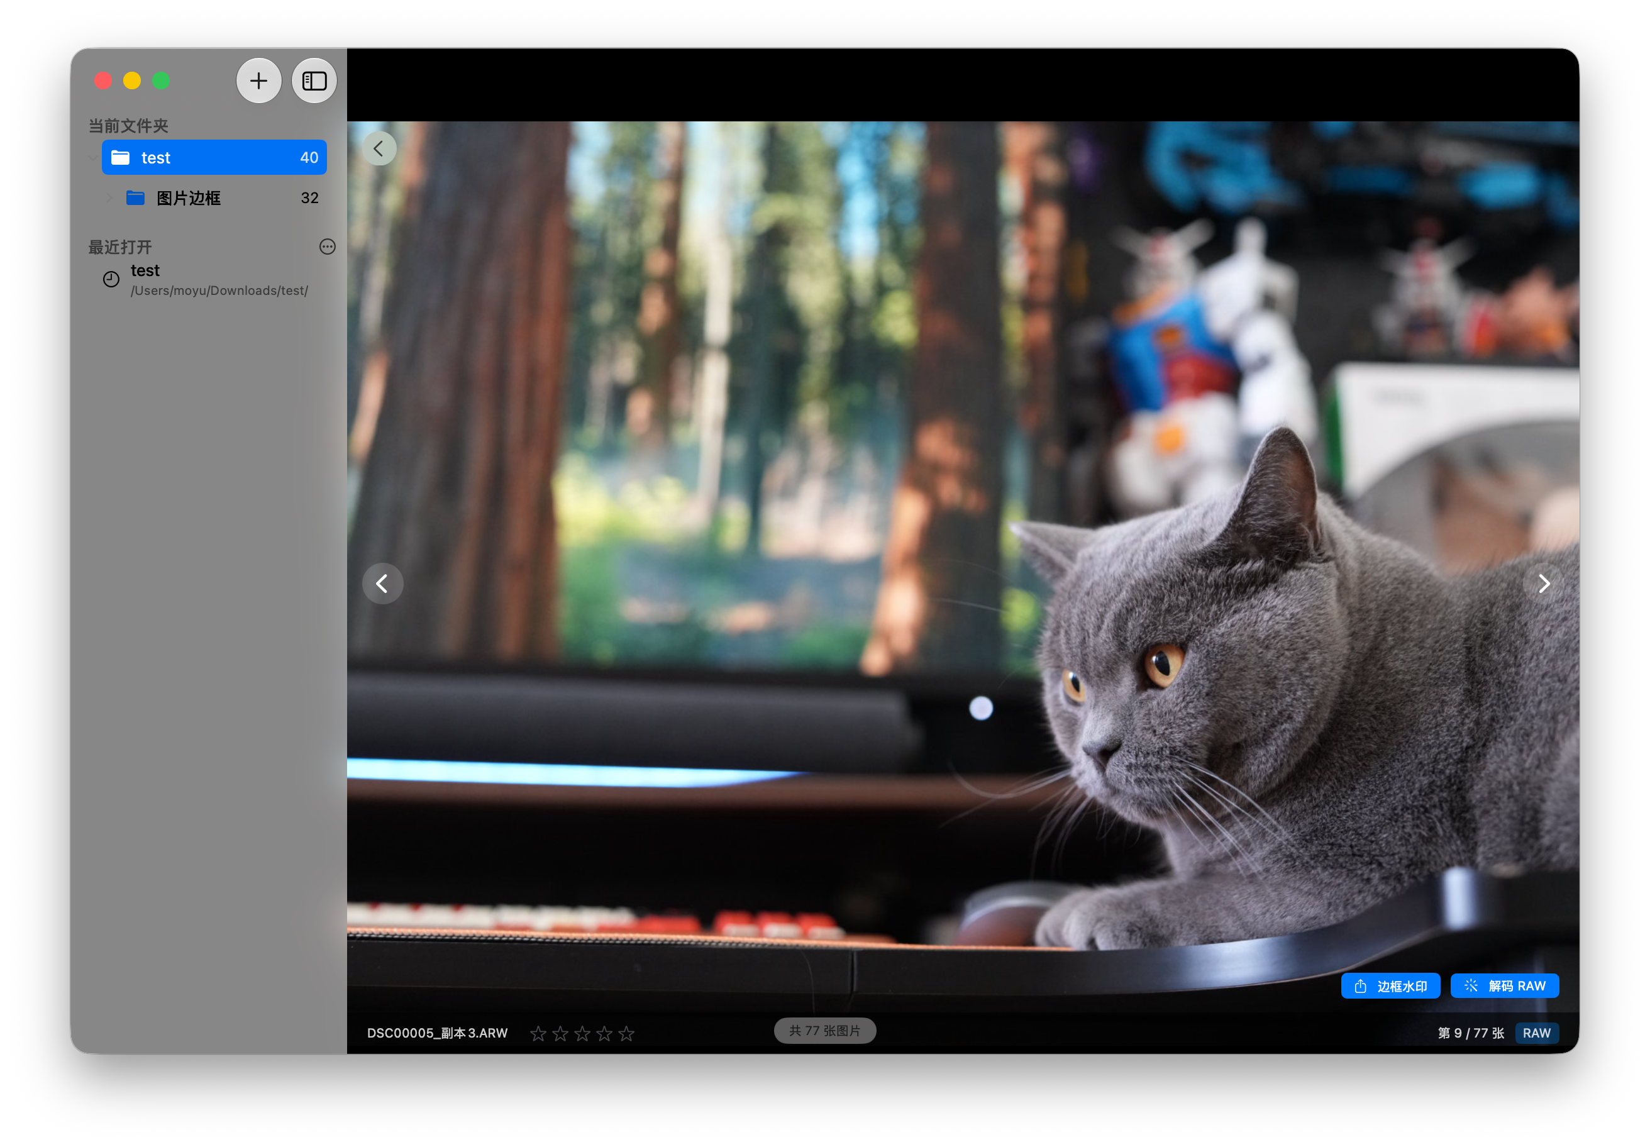
Task: Rate the photo five stars
Action: point(627,1033)
